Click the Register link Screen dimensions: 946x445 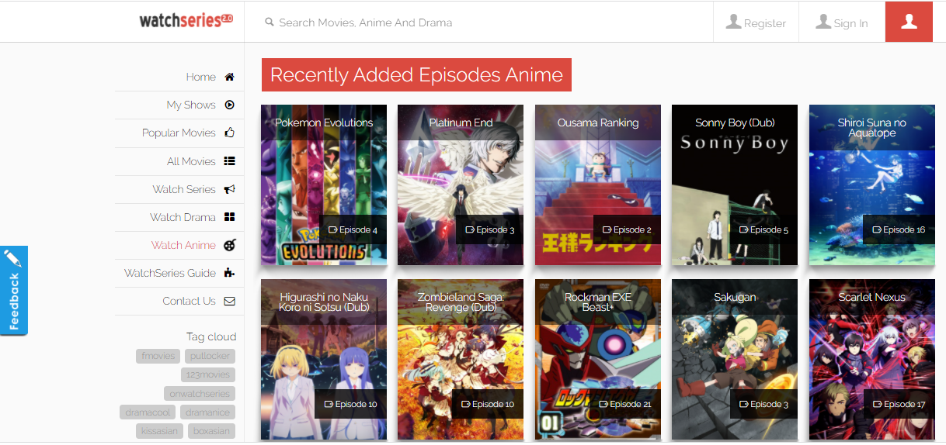(756, 22)
